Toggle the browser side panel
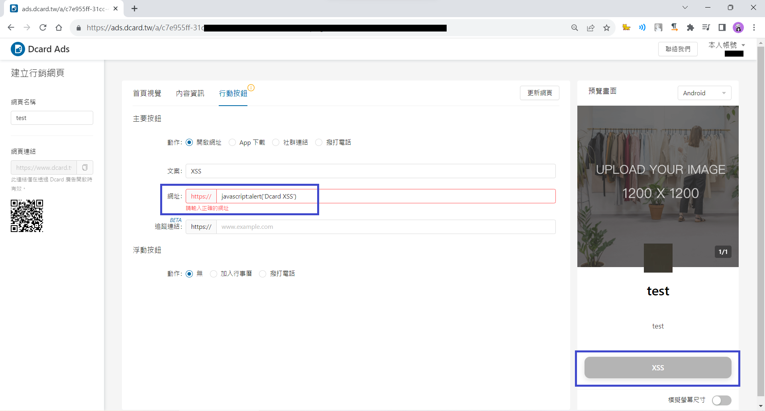 (x=722, y=27)
